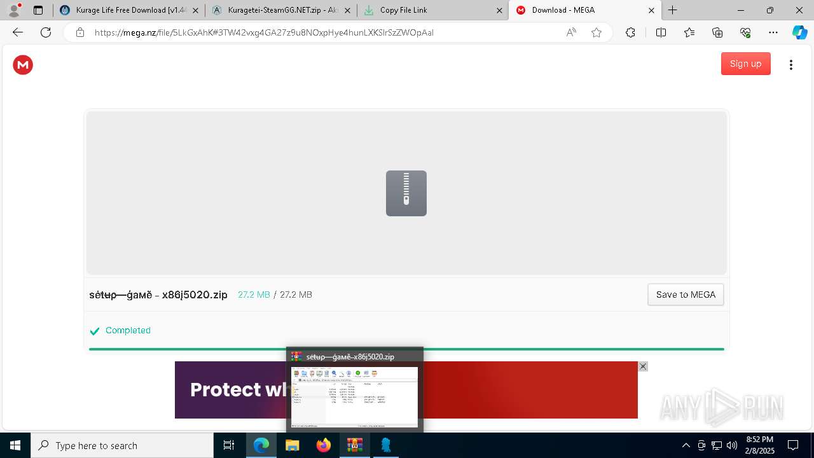The width and height of the screenshot is (814, 458).
Task: Go back to previous page
Action: [18, 32]
